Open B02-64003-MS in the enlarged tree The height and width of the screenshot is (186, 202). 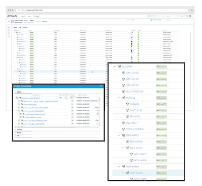(135, 92)
